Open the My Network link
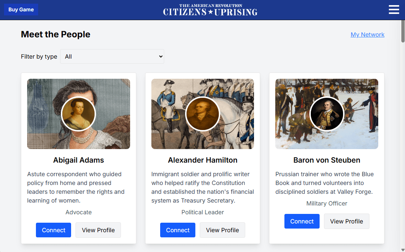Viewport: 405px width, 252px height. click(367, 34)
